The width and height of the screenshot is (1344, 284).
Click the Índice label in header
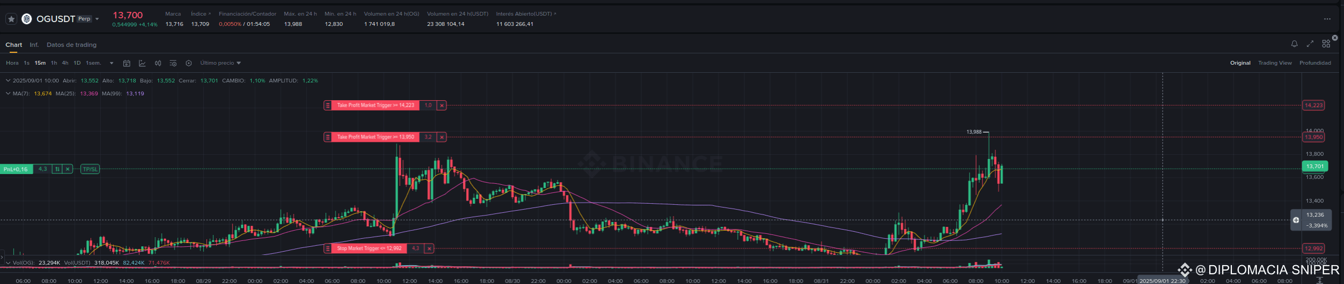(200, 14)
